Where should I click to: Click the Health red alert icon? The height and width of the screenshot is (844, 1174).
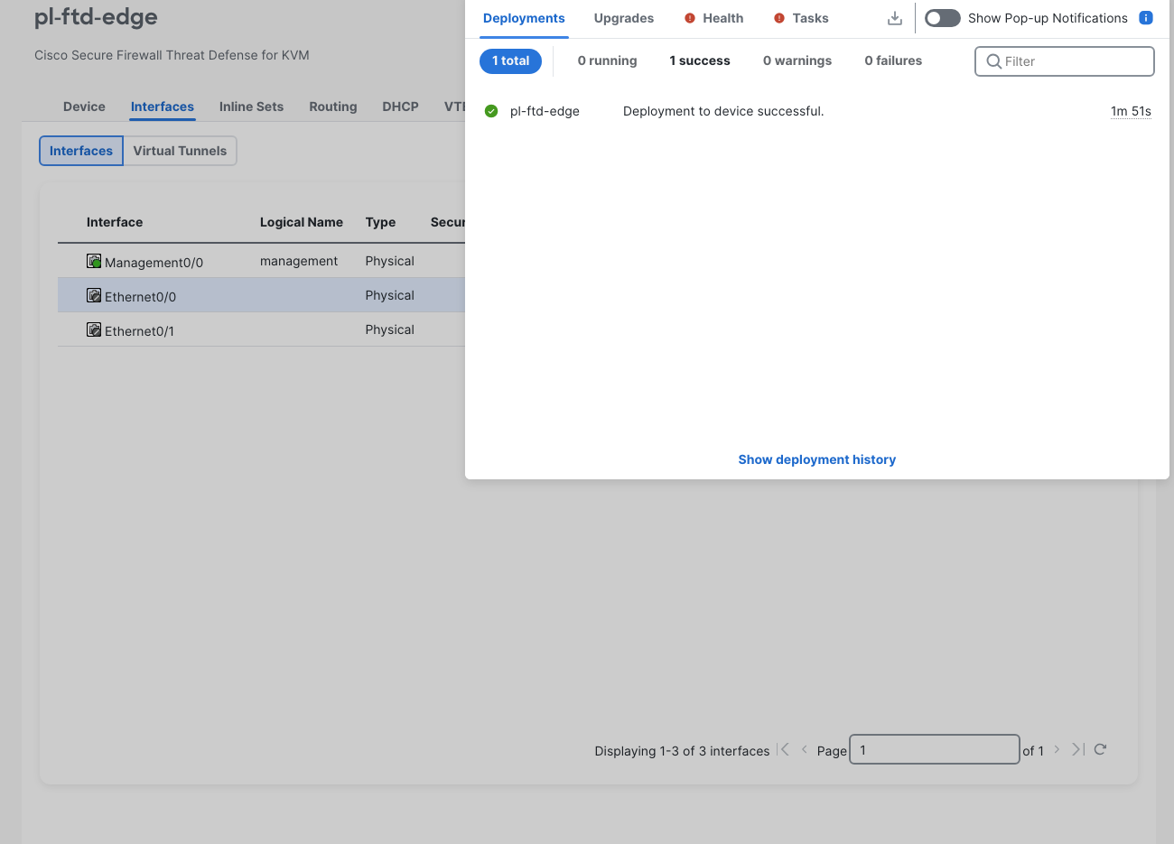tap(690, 18)
